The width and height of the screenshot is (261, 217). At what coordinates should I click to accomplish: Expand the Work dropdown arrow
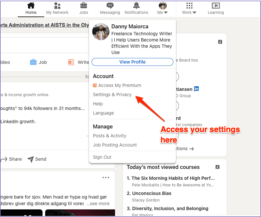click(x=194, y=13)
